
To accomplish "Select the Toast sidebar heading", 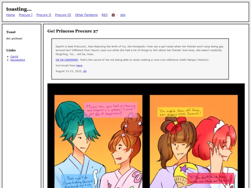I will click(11, 32).
